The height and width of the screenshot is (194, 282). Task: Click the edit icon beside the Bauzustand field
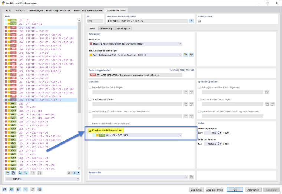[x=273, y=104]
